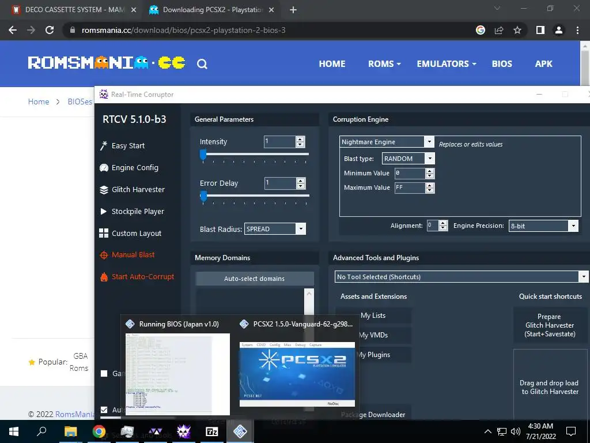The width and height of the screenshot is (590, 443).
Task: Open notification center icon
Action: 571,431
